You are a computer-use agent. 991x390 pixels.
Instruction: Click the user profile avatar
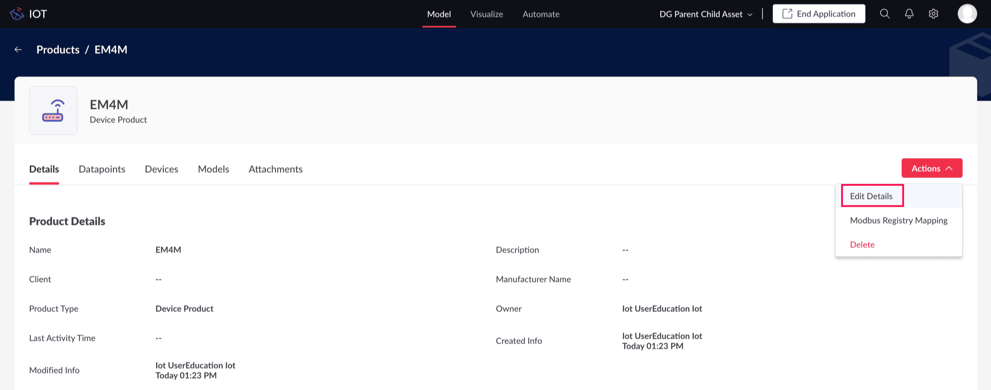(967, 14)
